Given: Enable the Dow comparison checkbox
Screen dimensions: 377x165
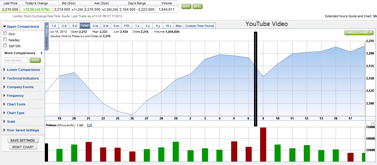Looking at the screenshot, I should (5, 34).
